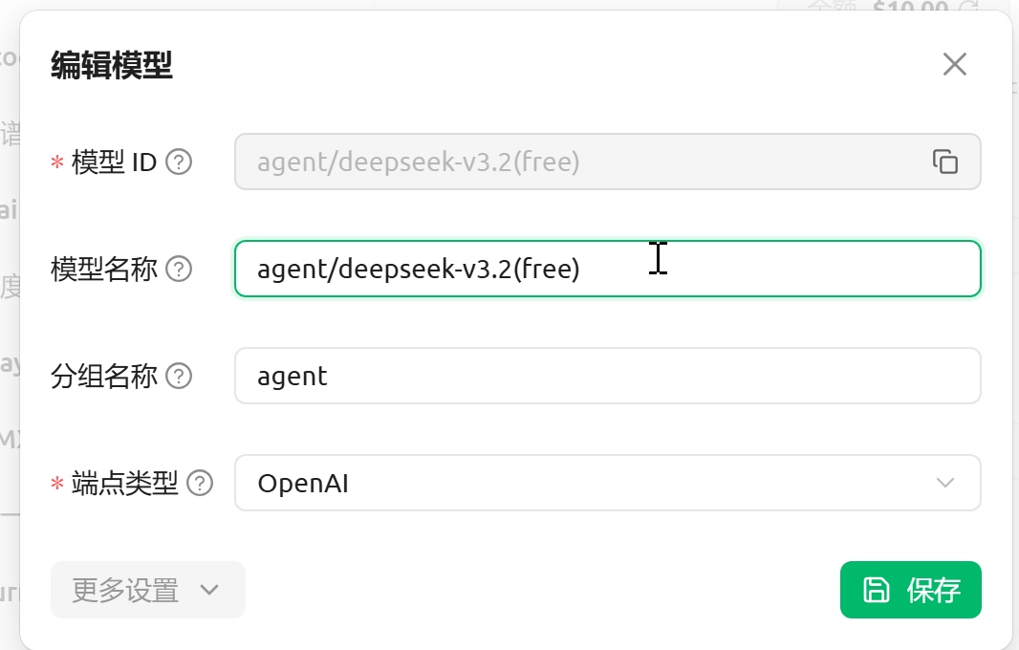Close the 编辑模型 dialog with X

pyautogui.click(x=954, y=64)
